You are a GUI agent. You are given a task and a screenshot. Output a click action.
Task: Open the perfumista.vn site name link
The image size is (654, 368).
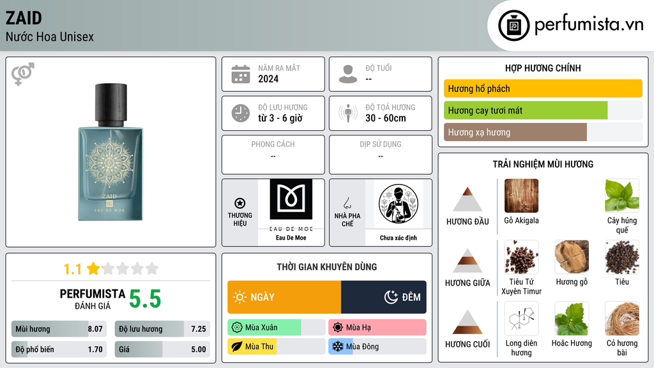tap(589, 25)
